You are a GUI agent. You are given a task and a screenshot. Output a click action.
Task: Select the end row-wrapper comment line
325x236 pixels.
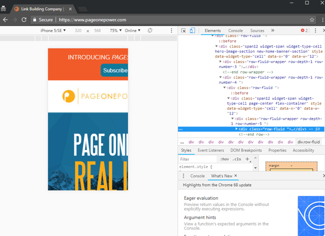tap(247, 72)
